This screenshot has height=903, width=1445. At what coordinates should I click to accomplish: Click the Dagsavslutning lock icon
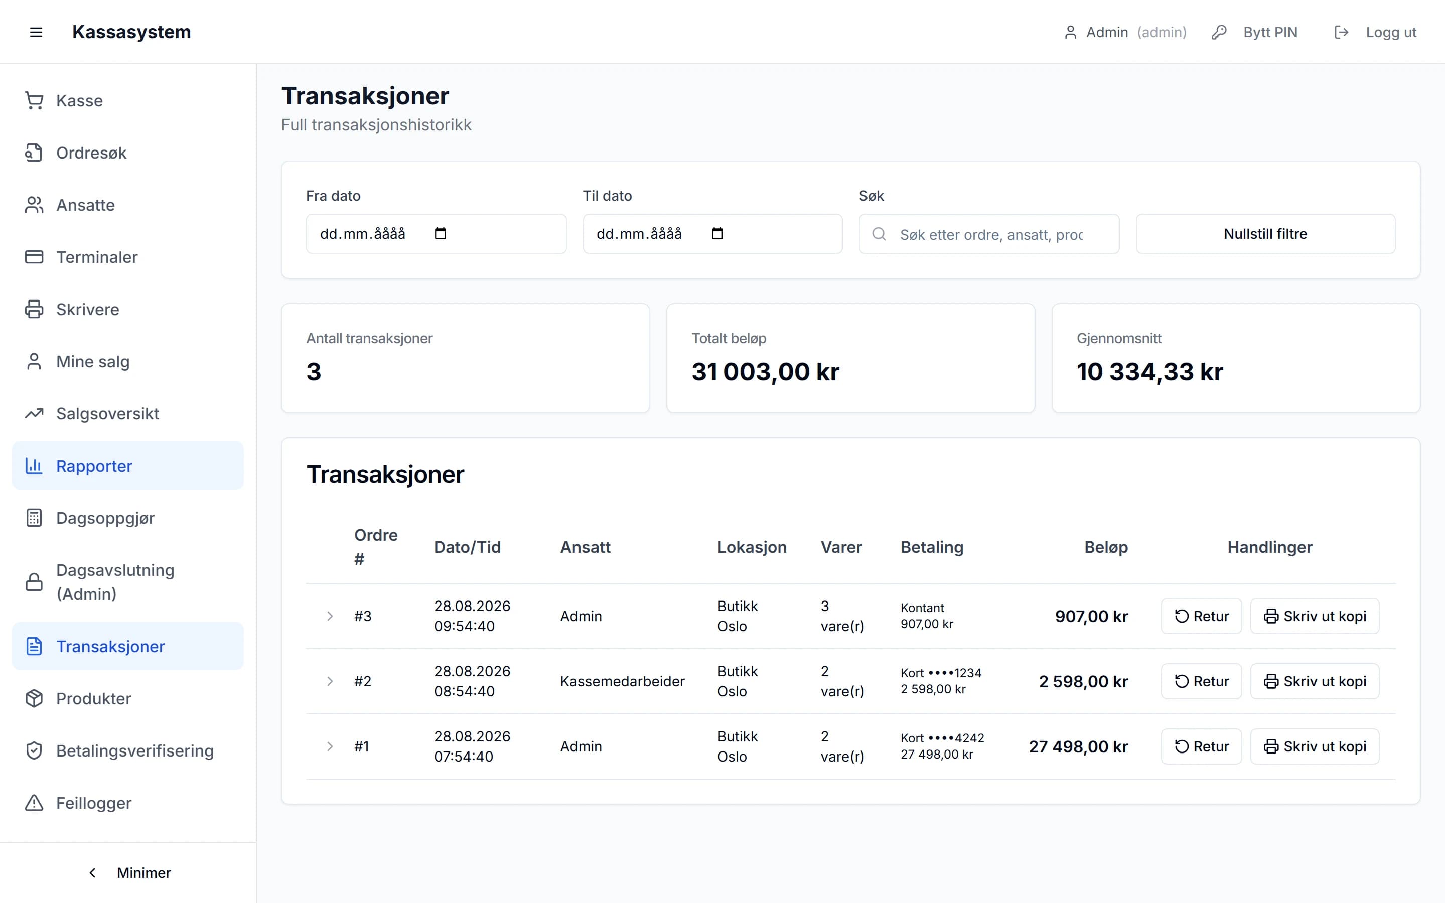pos(34,582)
